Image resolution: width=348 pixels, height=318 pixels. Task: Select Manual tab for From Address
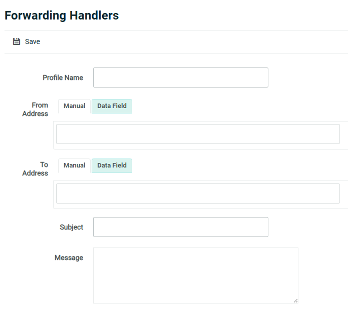coord(74,106)
